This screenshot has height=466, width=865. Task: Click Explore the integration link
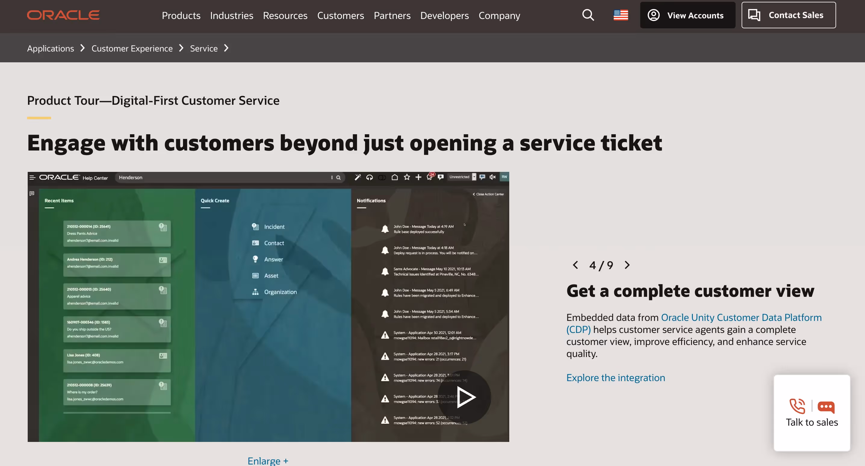(615, 377)
